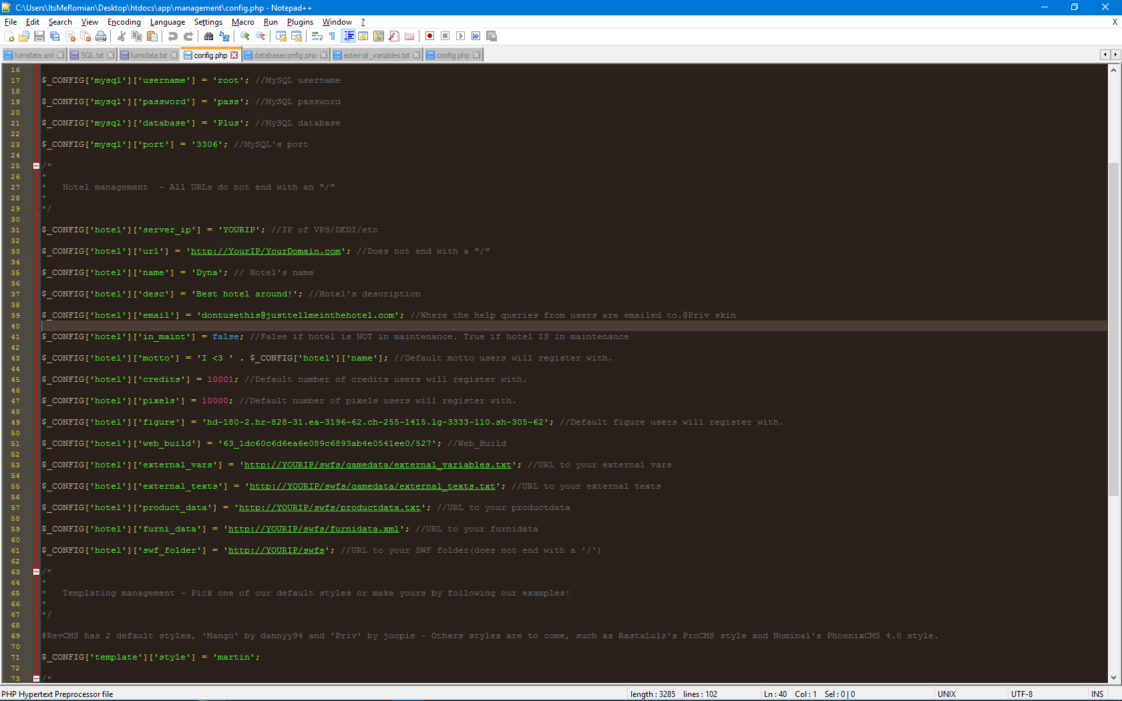Viewport: 1122px width, 701px height.
Task: Redo the last edit via toolbar
Action: [x=188, y=36]
